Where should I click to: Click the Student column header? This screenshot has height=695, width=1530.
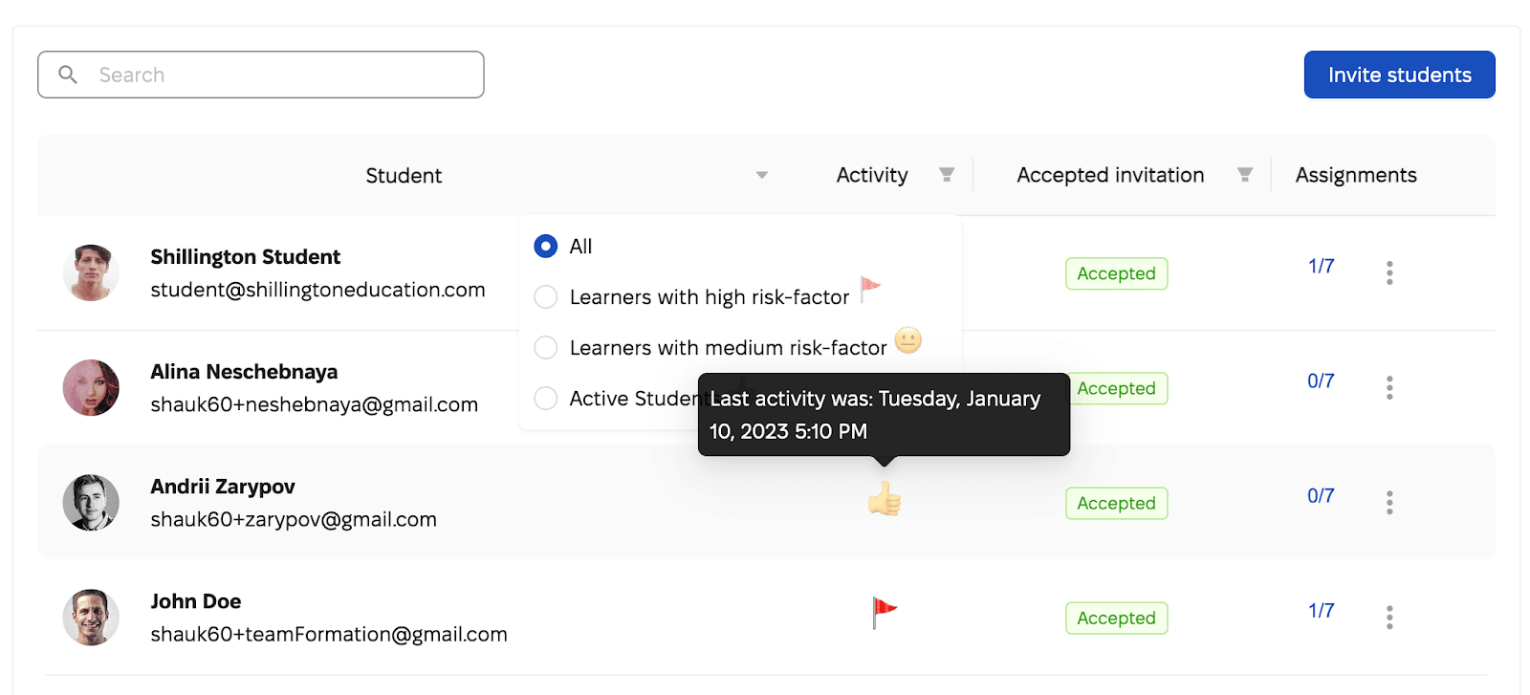point(403,175)
